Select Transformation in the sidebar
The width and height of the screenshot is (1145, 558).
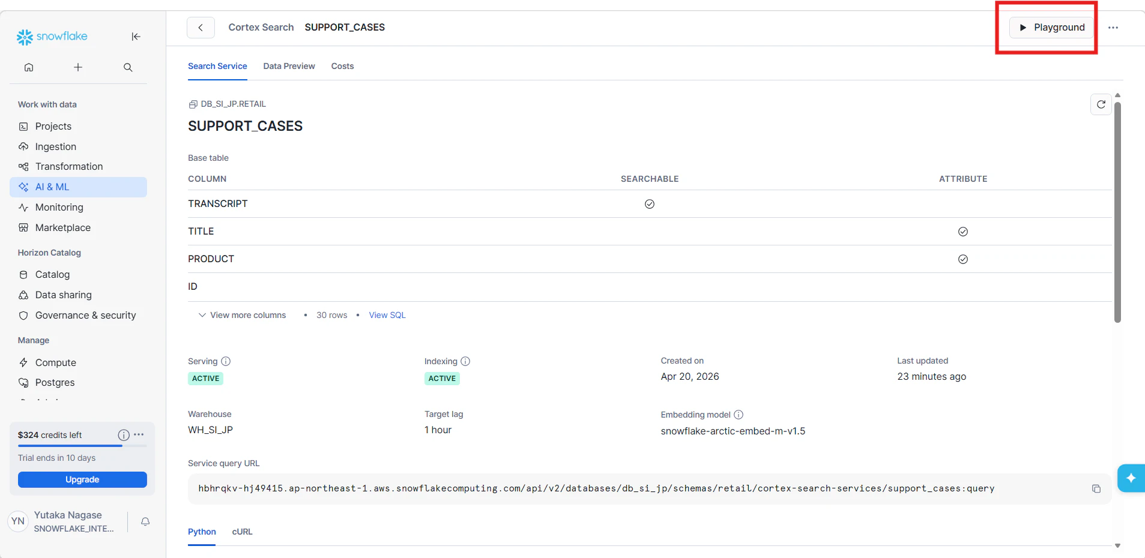79,166
